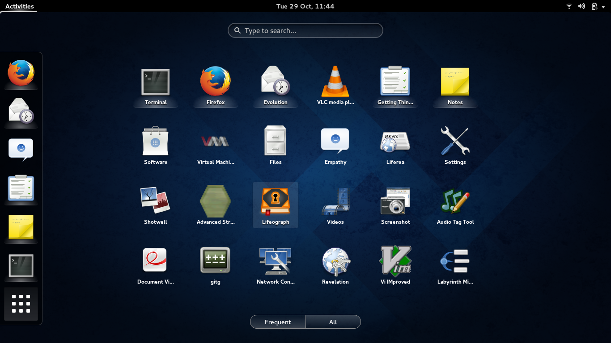The width and height of the screenshot is (611, 343).
Task: Click the clock showing Tue 29 Oct
Action: 305,6
